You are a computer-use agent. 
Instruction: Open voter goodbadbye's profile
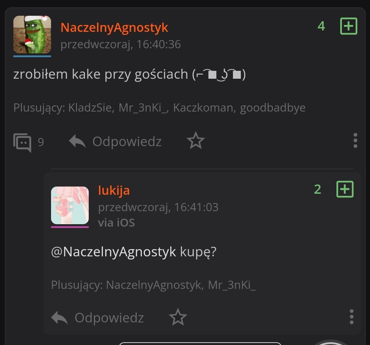click(273, 108)
